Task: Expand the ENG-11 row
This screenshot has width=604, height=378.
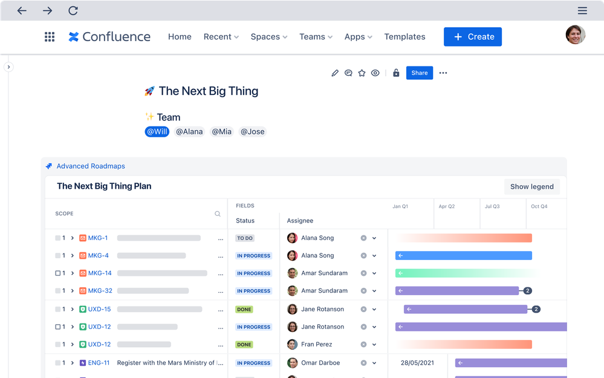Action: (x=72, y=363)
